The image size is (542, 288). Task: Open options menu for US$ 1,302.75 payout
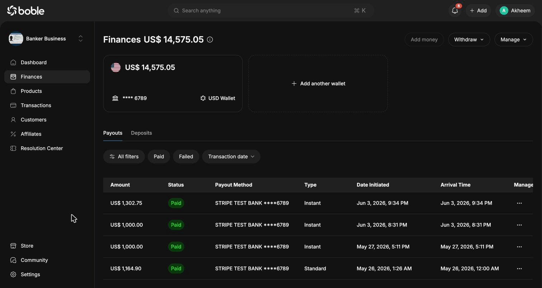pyautogui.click(x=519, y=203)
